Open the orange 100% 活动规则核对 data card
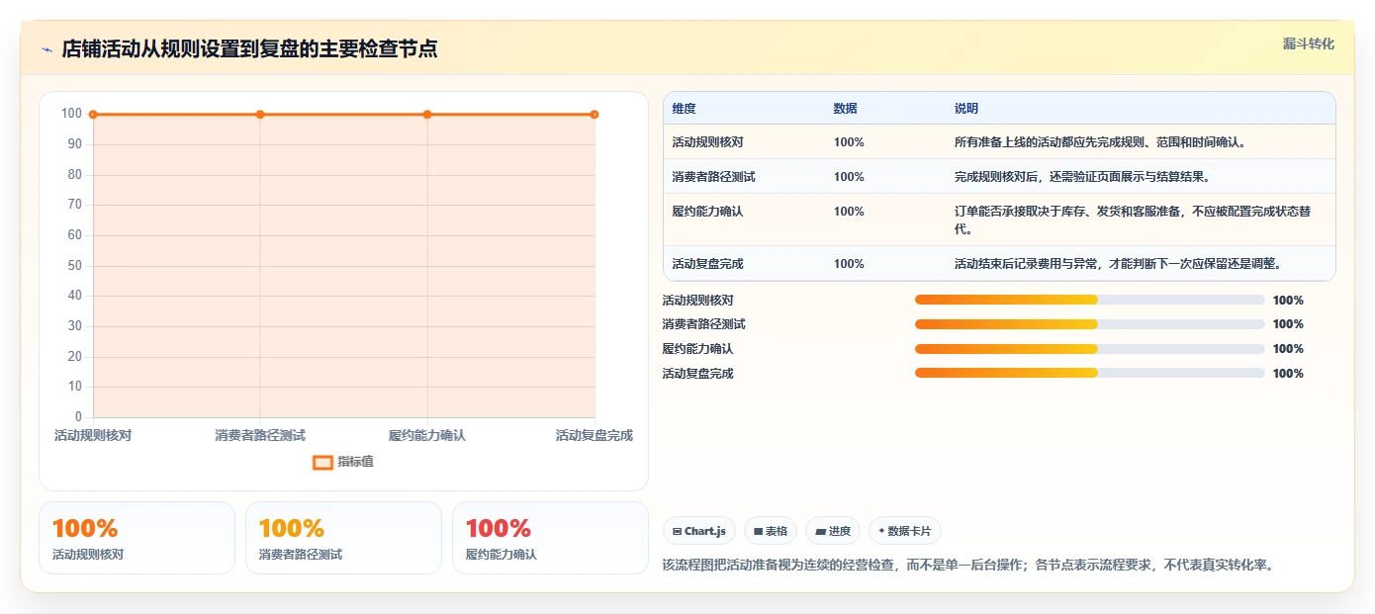This screenshot has width=1375, height=614. point(137,538)
